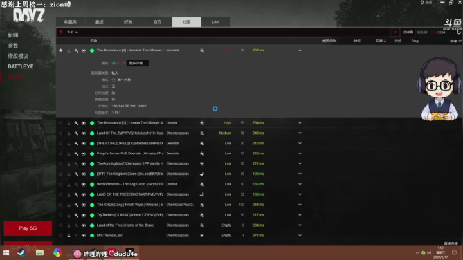Favorite The GrizzlyGang server star
The width and height of the screenshot is (463, 260).
click(x=61, y=205)
